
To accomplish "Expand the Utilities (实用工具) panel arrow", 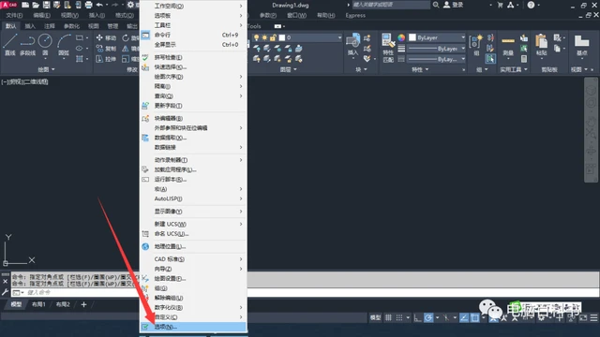I will 526,69.
